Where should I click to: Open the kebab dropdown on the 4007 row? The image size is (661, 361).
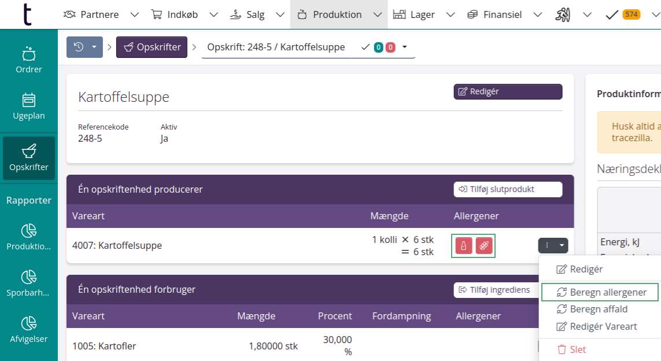pos(553,245)
